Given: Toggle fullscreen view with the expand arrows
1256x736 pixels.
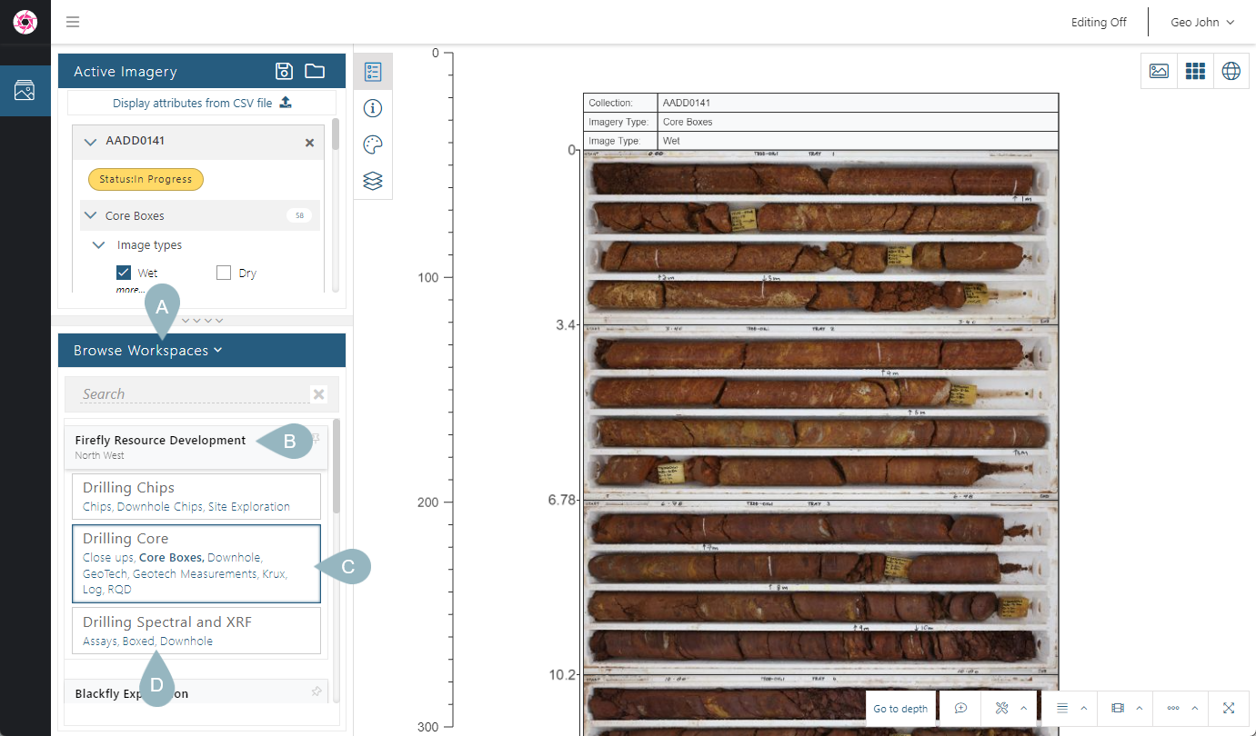Looking at the screenshot, I should 1229,708.
